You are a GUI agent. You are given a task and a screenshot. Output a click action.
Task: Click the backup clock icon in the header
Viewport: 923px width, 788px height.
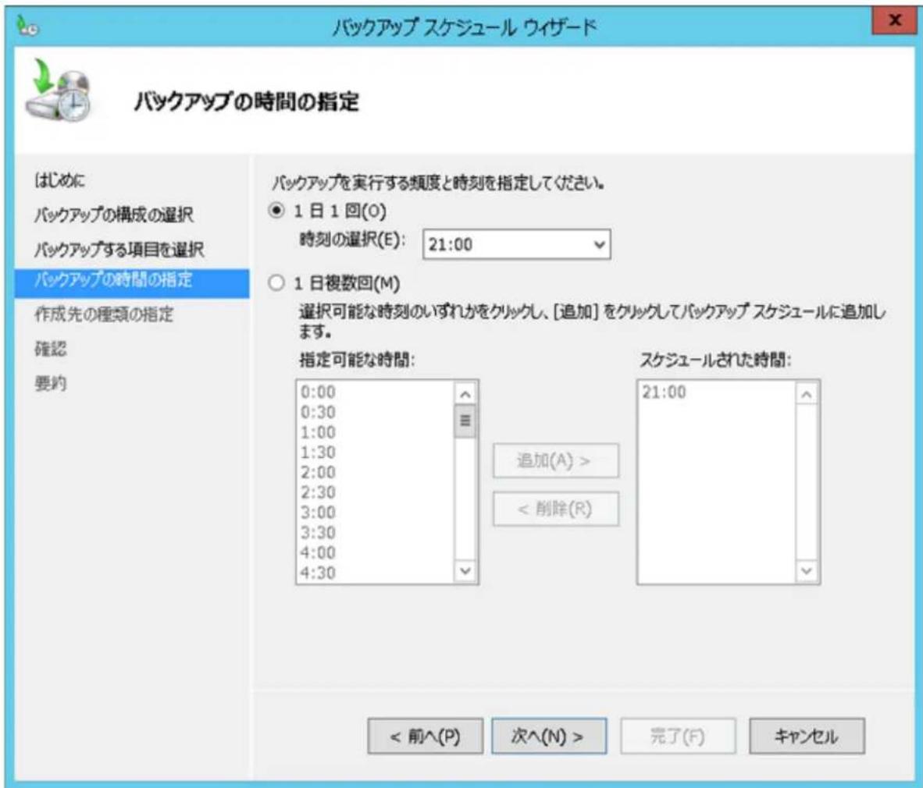[x=59, y=90]
